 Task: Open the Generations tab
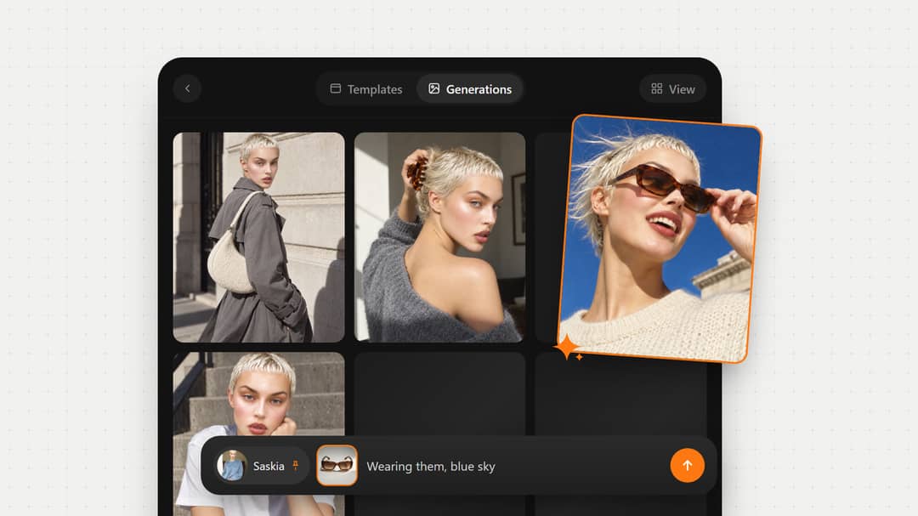pyautogui.click(x=469, y=89)
